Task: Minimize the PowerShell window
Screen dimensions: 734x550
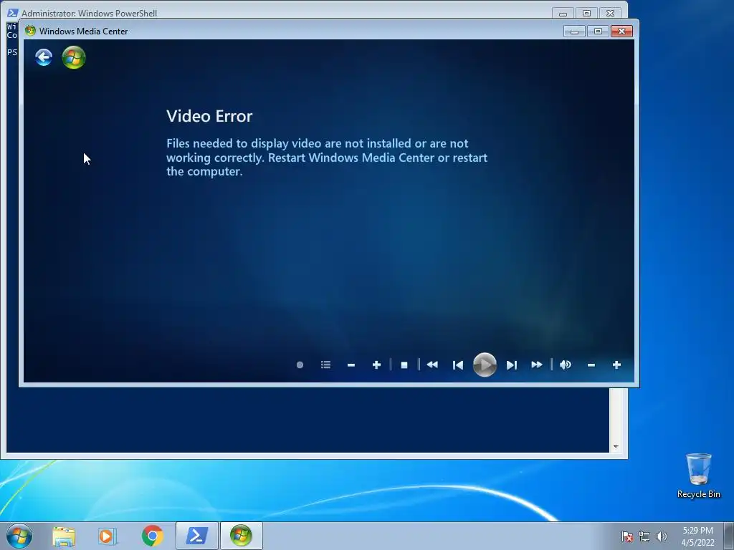Action: point(563,13)
